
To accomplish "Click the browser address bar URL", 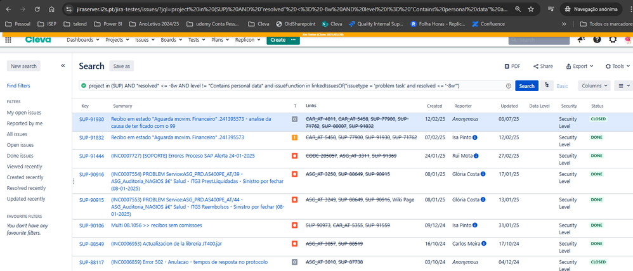I will click(x=292, y=9).
